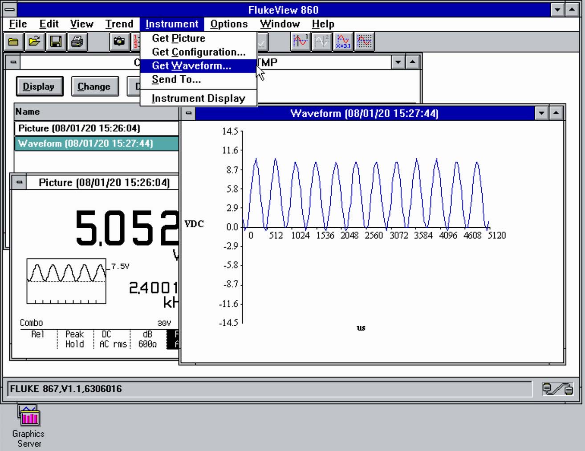The height and width of the screenshot is (451, 585).
Task: Minimize the TMP catalog window with down arrow
Action: [x=398, y=62]
